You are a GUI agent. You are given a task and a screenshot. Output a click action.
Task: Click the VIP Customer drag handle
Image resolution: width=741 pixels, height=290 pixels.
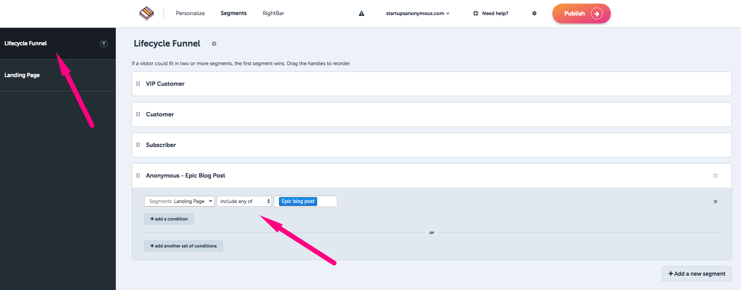138,84
